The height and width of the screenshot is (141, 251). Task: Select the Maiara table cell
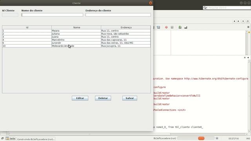(76, 31)
